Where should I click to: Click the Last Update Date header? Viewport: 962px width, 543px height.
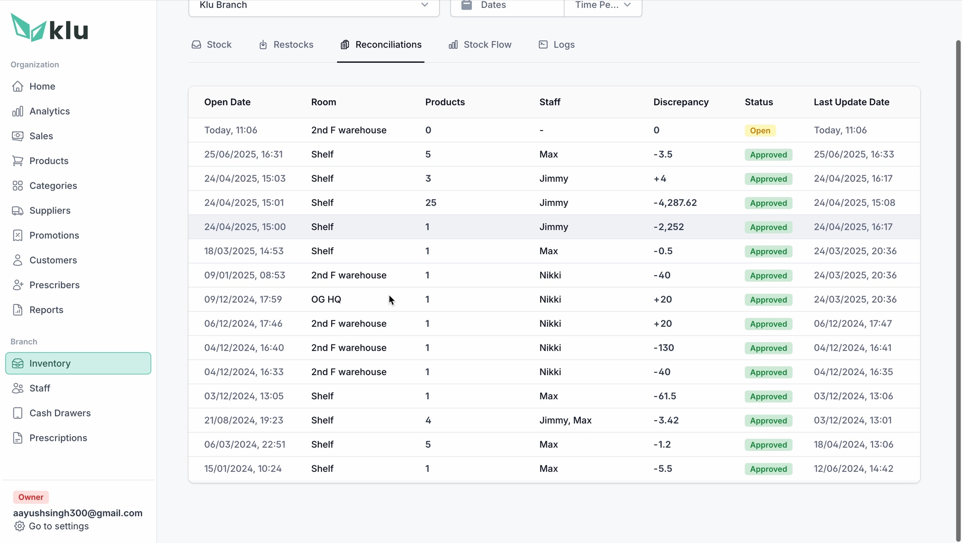[x=851, y=102]
